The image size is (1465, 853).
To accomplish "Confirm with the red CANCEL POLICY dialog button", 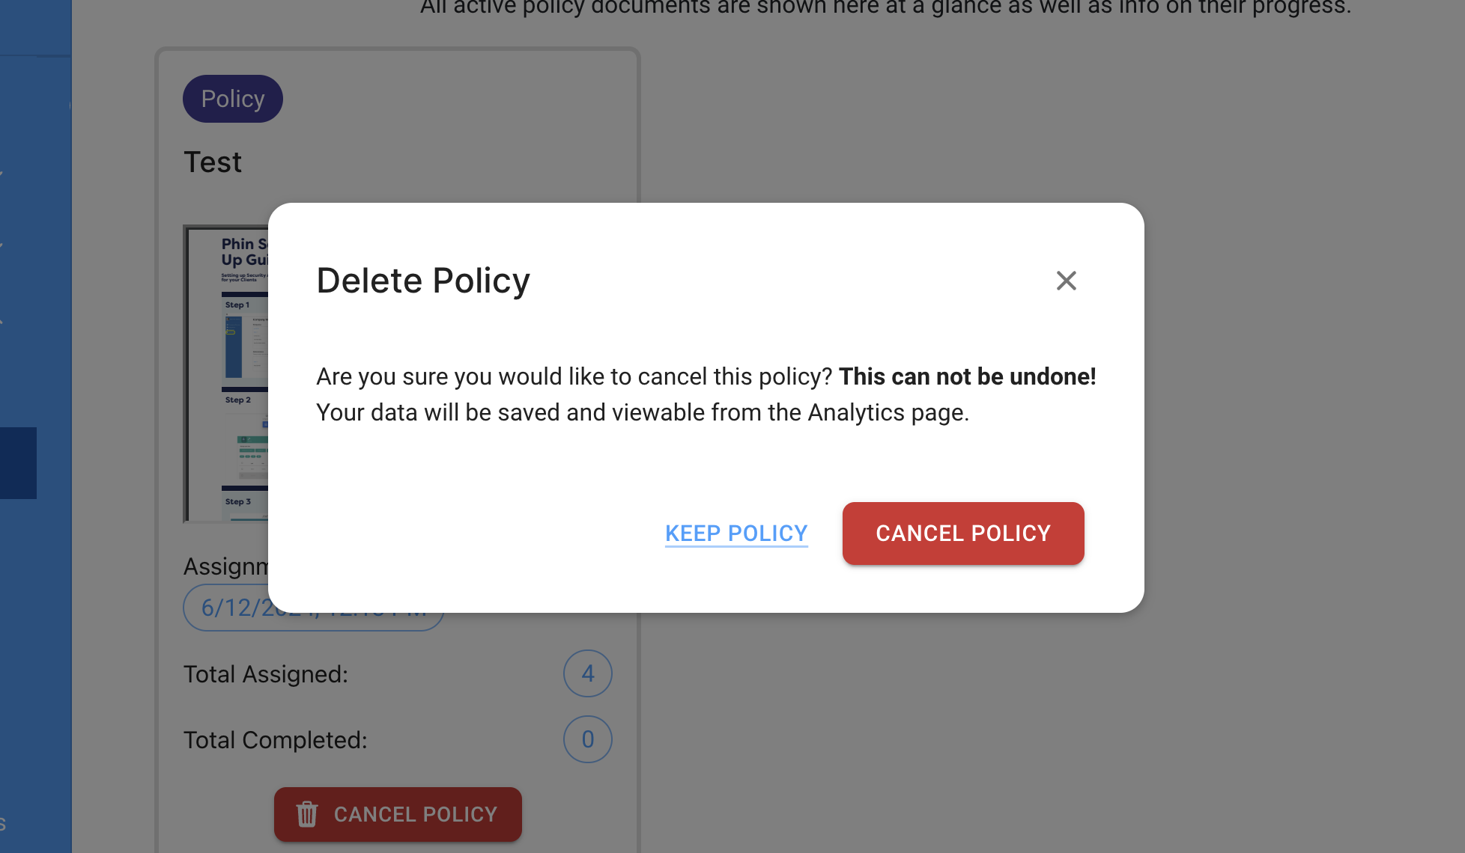I will click(963, 533).
